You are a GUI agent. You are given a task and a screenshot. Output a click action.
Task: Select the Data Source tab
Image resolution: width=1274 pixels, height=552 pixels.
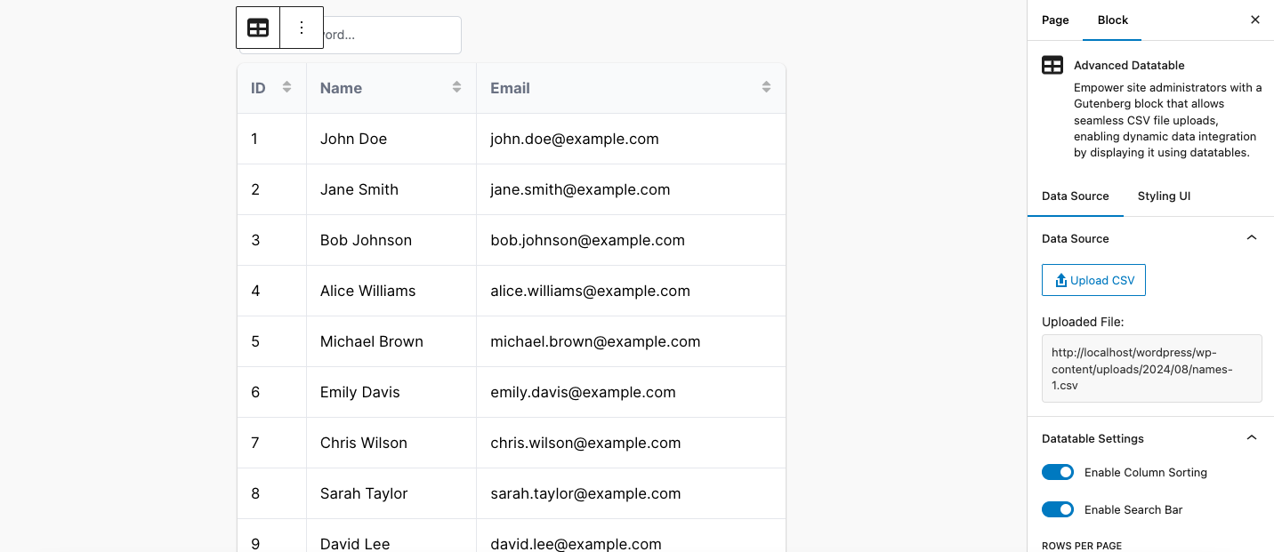click(1076, 196)
